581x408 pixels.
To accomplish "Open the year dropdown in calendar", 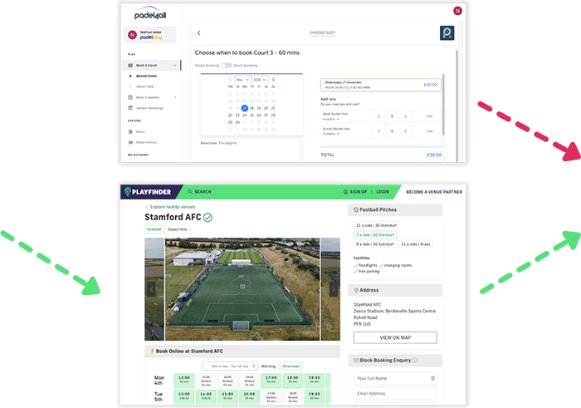I will tap(262, 80).
